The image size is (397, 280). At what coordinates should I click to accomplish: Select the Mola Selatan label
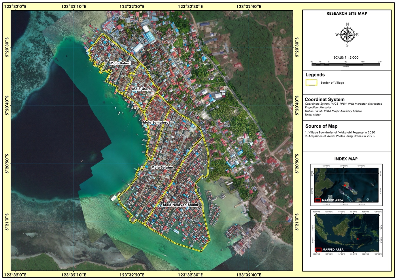[x=162, y=167]
